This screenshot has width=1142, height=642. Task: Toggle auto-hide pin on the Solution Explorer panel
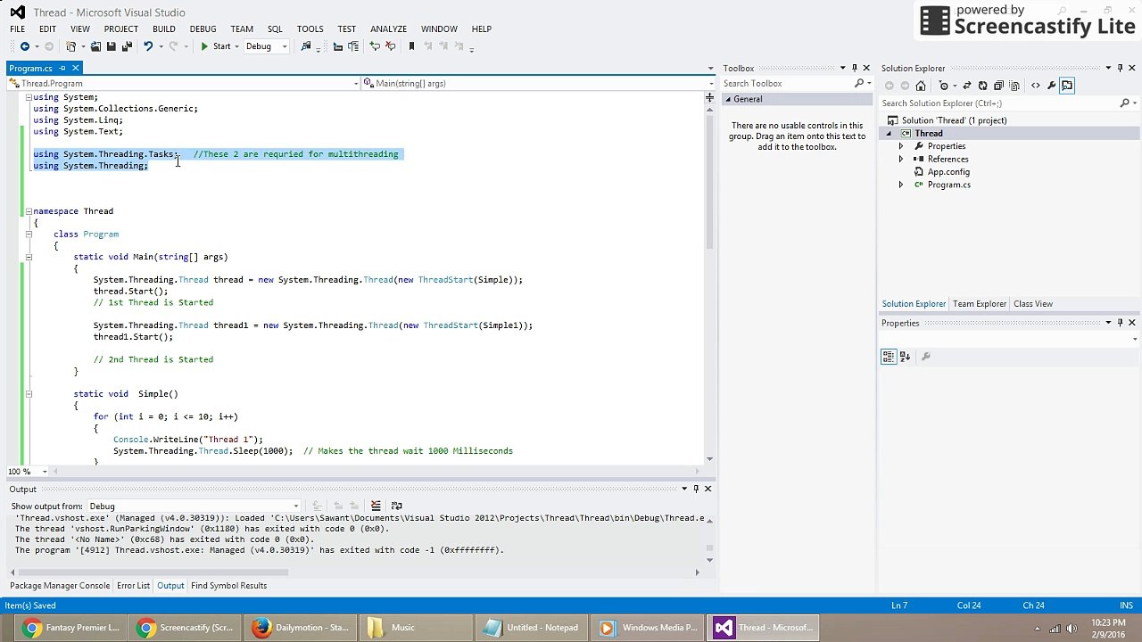point(1120,68)
